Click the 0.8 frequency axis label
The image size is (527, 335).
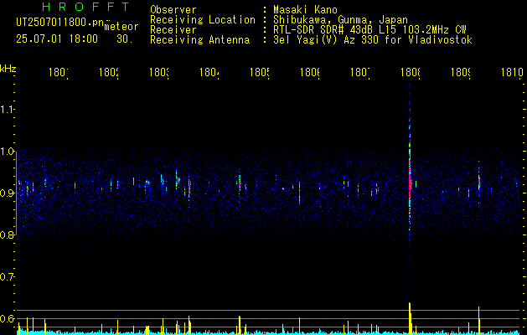pyautogui.click(x=7, y=234)
